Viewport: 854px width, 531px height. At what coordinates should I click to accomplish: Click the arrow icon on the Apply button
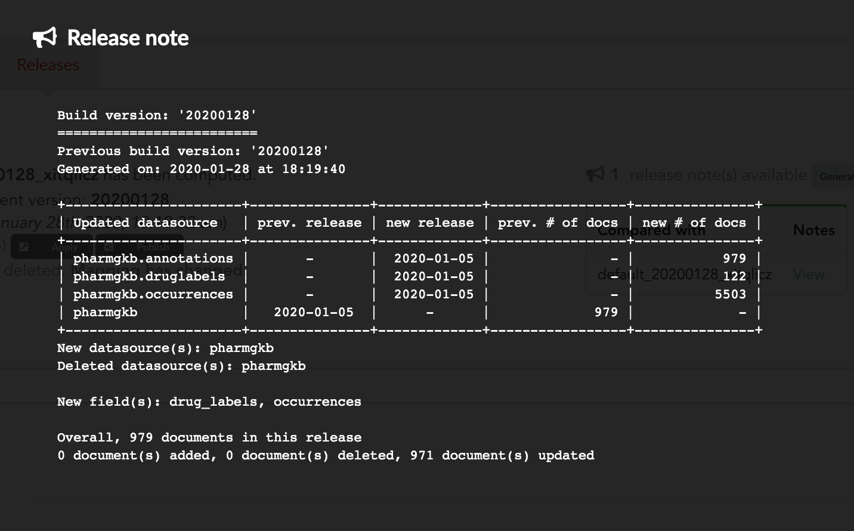pos(24,246)
